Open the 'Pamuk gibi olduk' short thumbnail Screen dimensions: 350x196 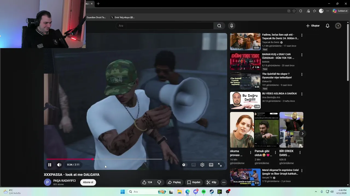pos(266,130)
